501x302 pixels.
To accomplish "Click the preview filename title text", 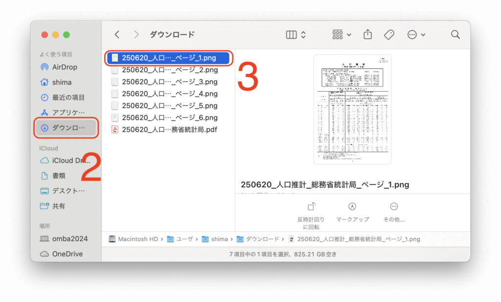I will click(x=325, y=185).
